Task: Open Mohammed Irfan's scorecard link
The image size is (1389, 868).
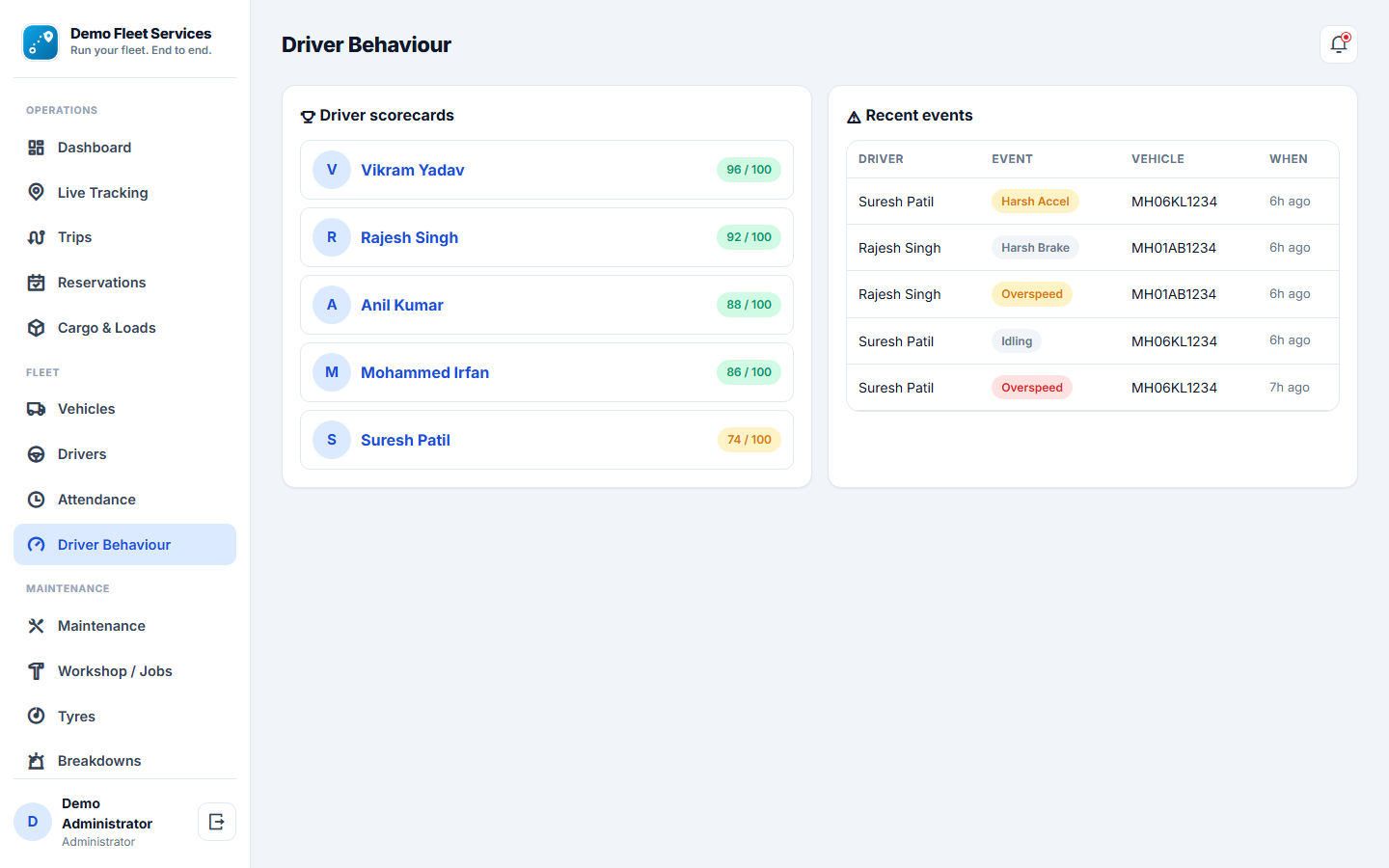Action: coord(424,372)
